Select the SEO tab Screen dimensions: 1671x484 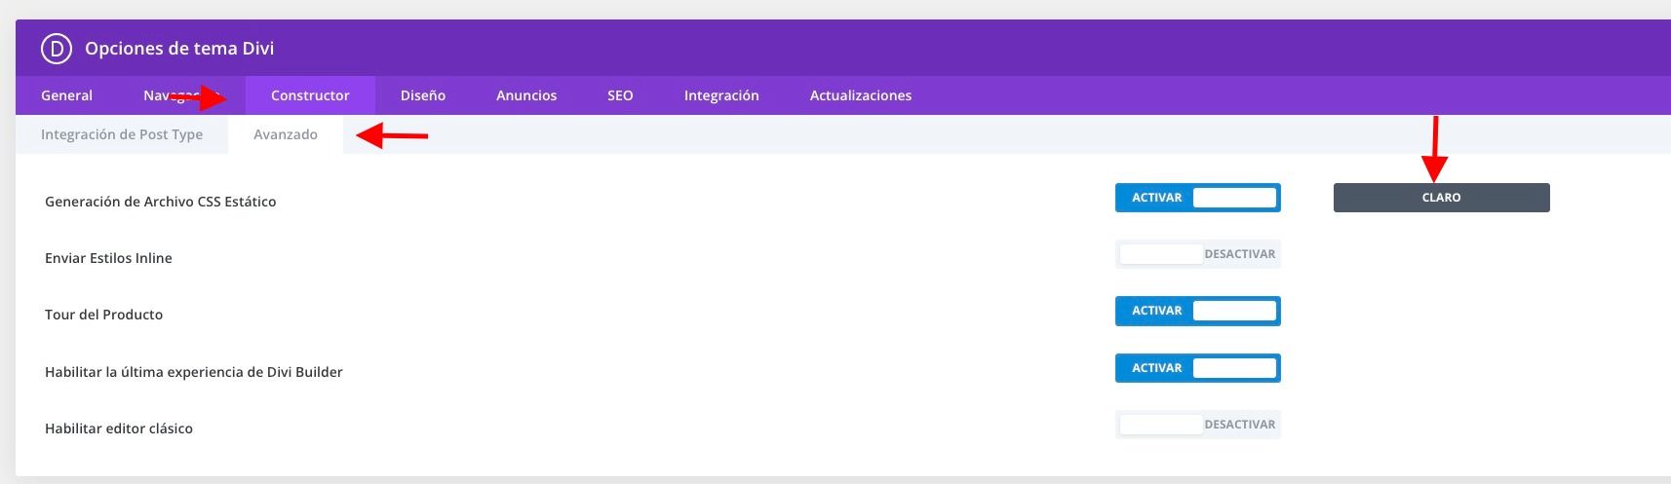tap(620, 95)
